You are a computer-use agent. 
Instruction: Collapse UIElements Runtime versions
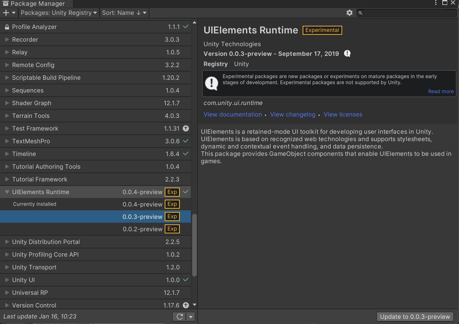[x=7, y=192]
